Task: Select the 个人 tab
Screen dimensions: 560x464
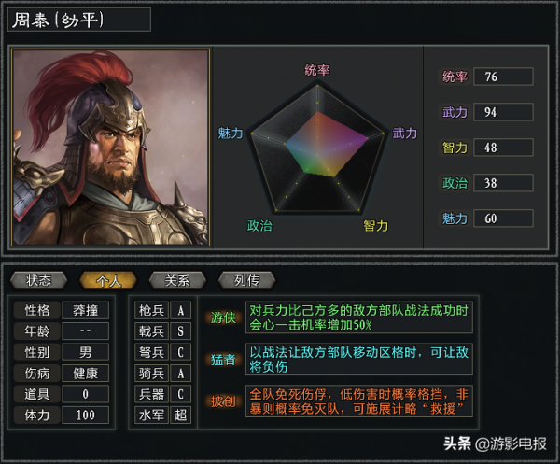Action: (108, 280)
